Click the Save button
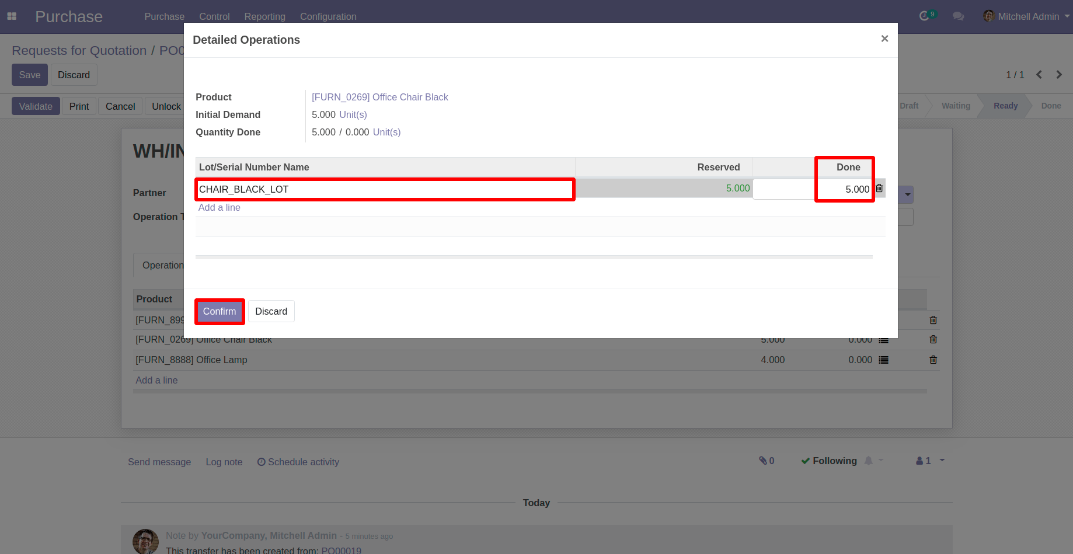1073x554 pixels. 30,75
